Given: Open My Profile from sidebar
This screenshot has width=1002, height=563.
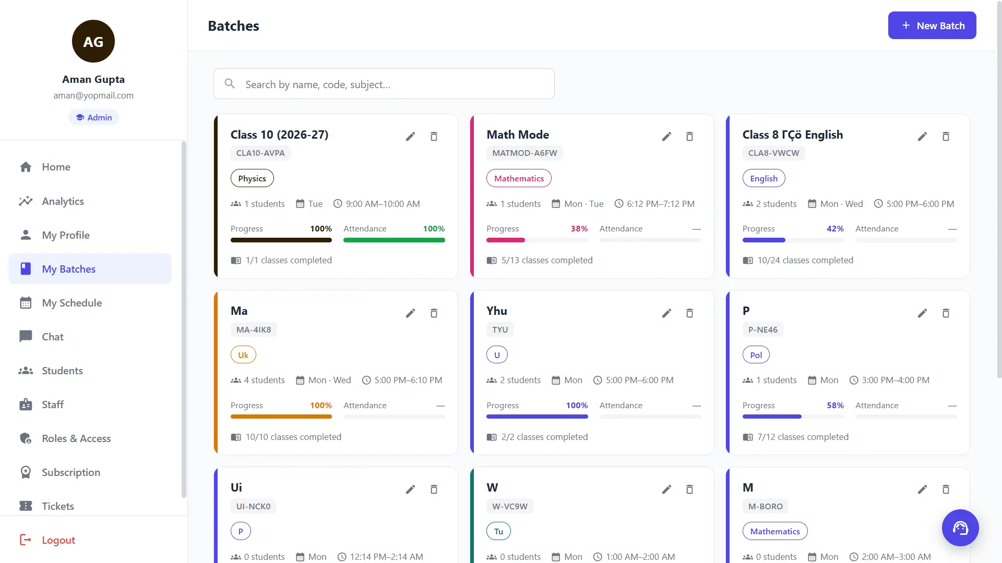Looking at the screenshot, I should tap(90, 235).
